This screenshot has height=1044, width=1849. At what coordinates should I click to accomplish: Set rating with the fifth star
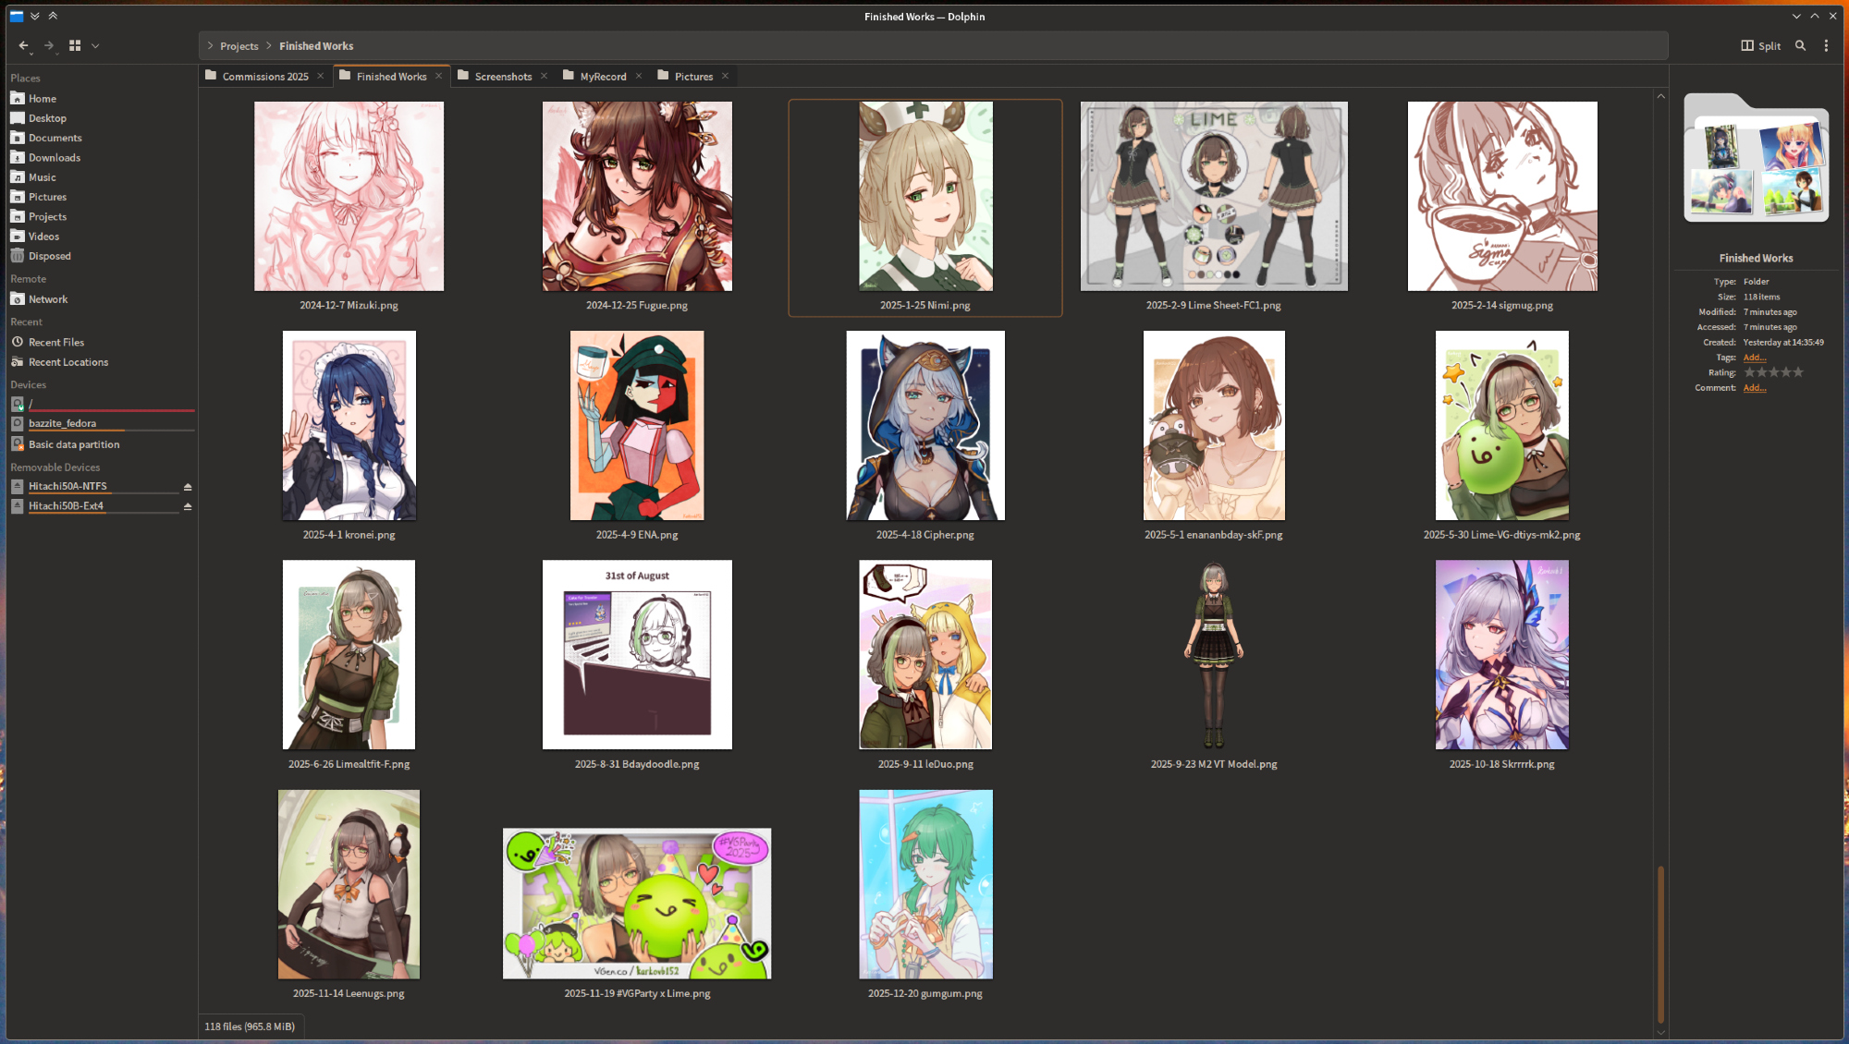(1798, 372)
